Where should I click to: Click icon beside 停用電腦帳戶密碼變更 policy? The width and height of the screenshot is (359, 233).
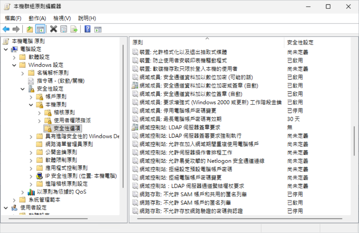(135, 111)
